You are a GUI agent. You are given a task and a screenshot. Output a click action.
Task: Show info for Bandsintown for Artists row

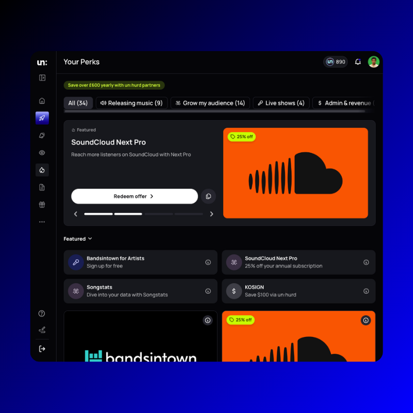click(208, 262)
